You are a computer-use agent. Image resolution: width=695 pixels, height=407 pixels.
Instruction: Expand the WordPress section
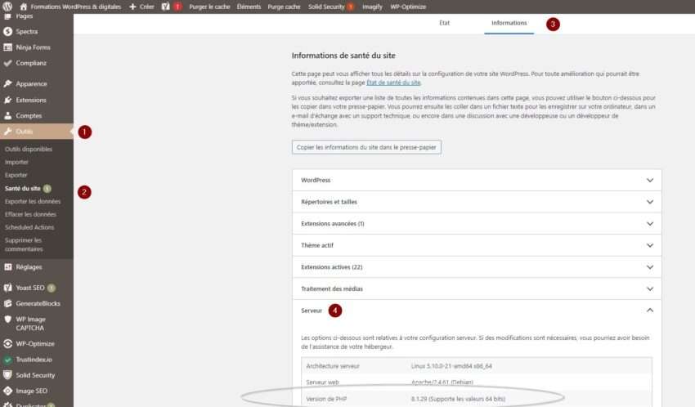click(477, 181)
